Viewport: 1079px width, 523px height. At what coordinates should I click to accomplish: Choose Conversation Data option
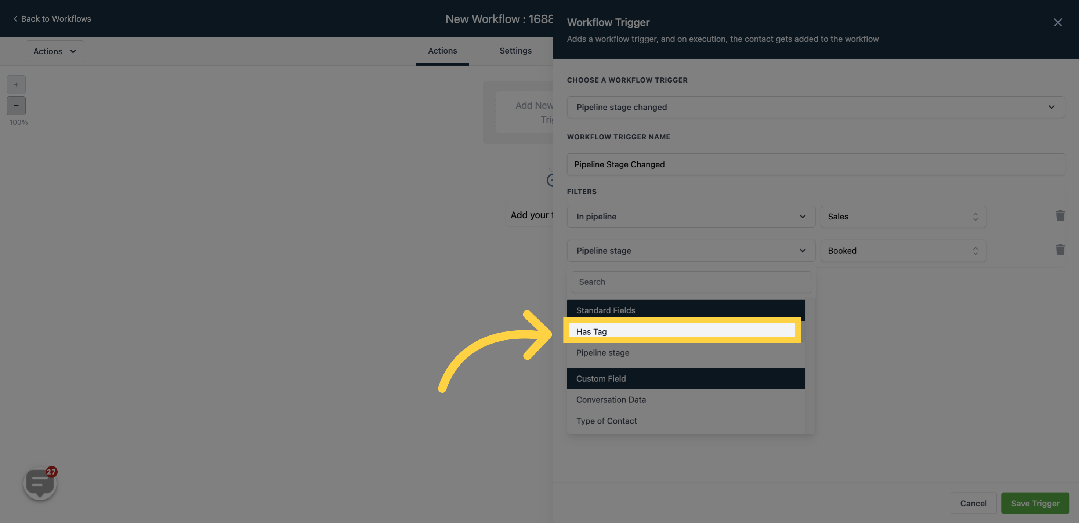[x=686, y=399]
